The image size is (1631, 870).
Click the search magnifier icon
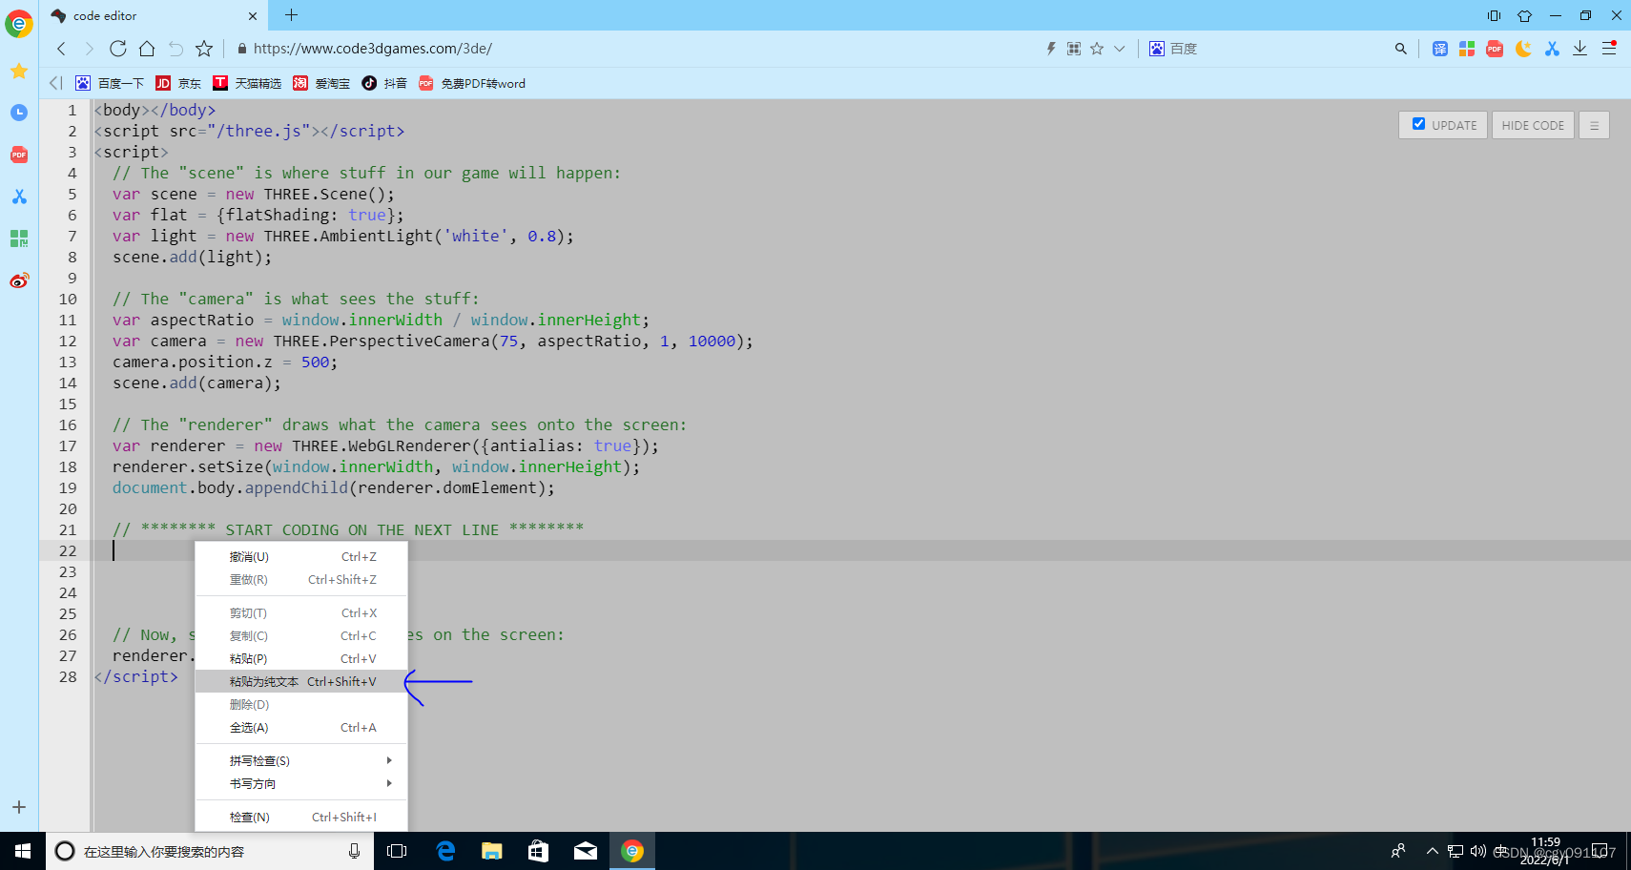1400,49
